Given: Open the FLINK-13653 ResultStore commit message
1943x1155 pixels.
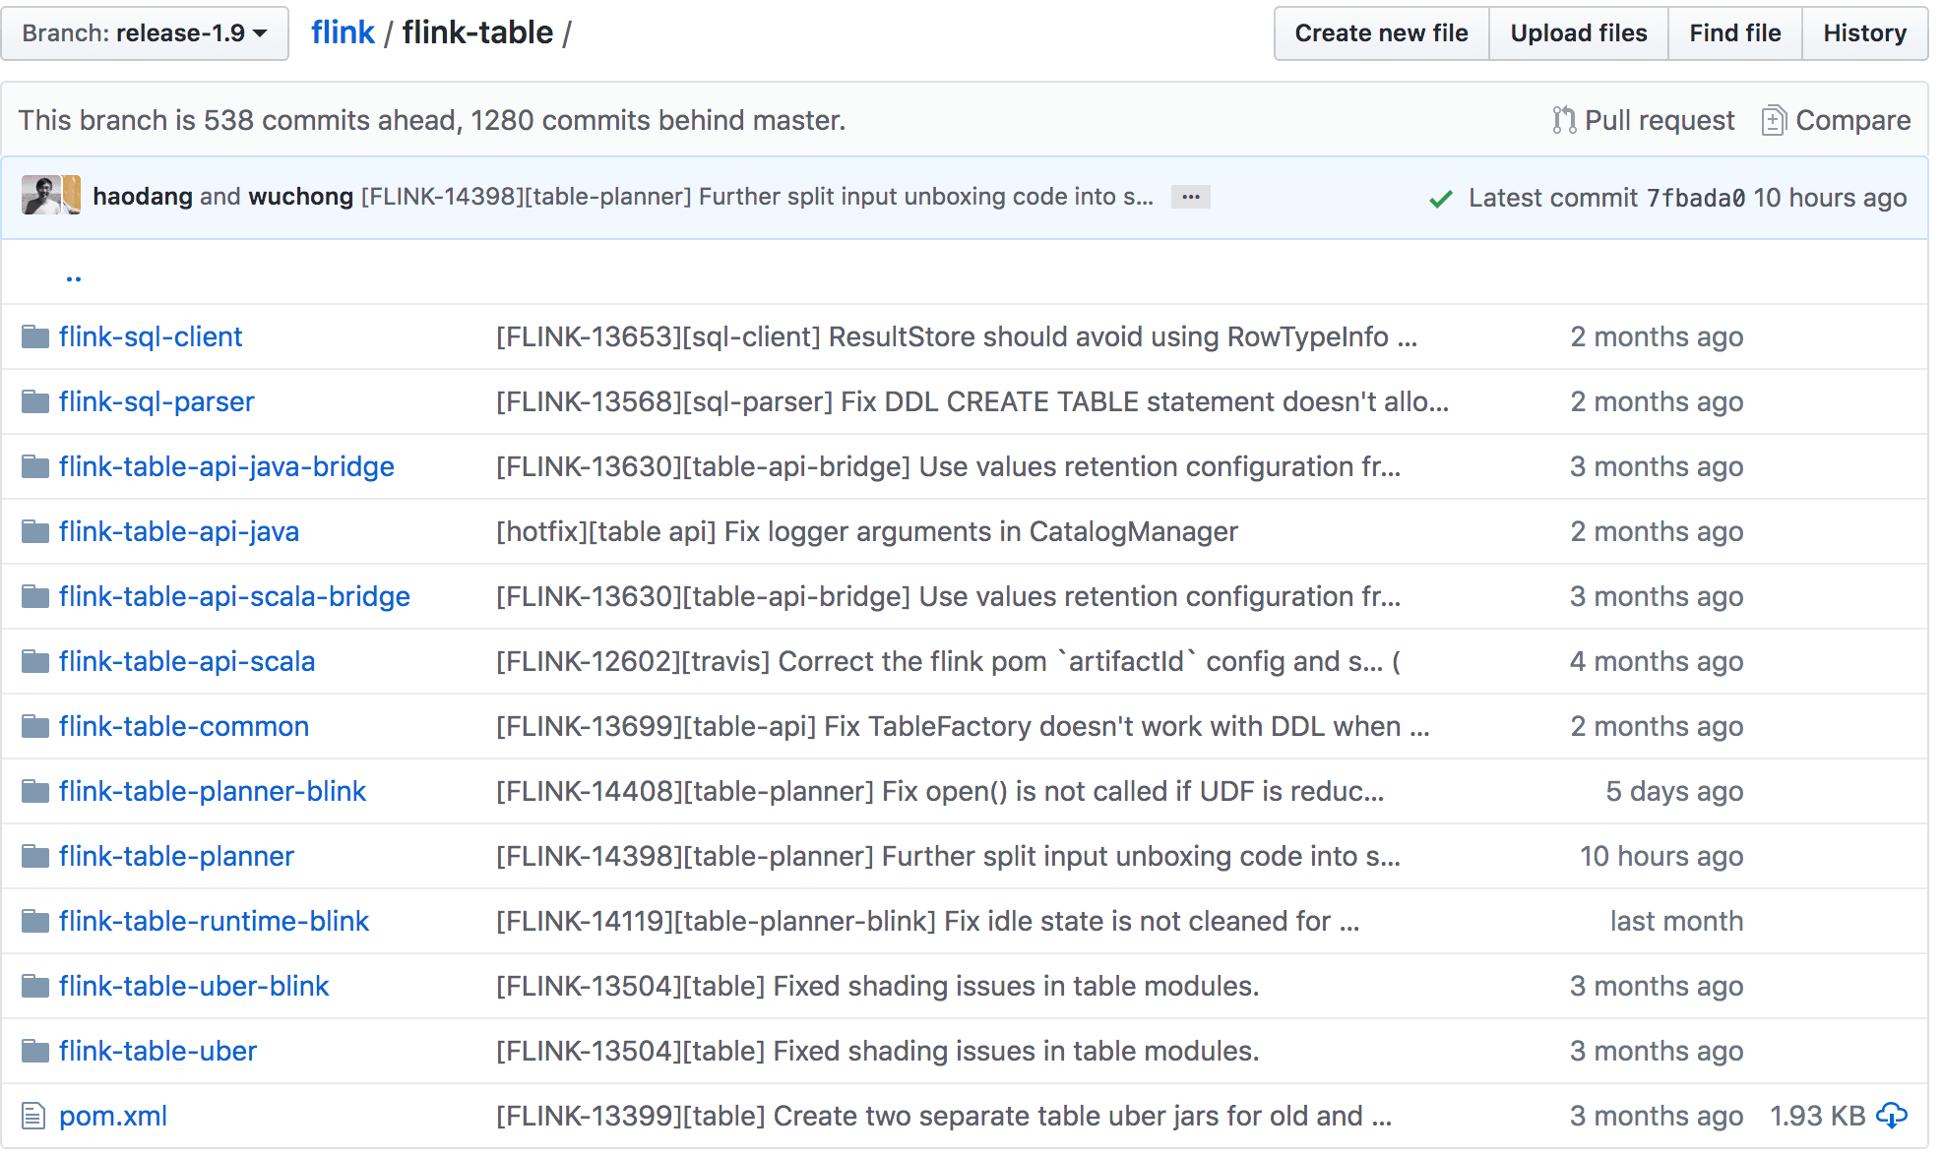Looking at the screenshot, I should click(x=957, y=336).
